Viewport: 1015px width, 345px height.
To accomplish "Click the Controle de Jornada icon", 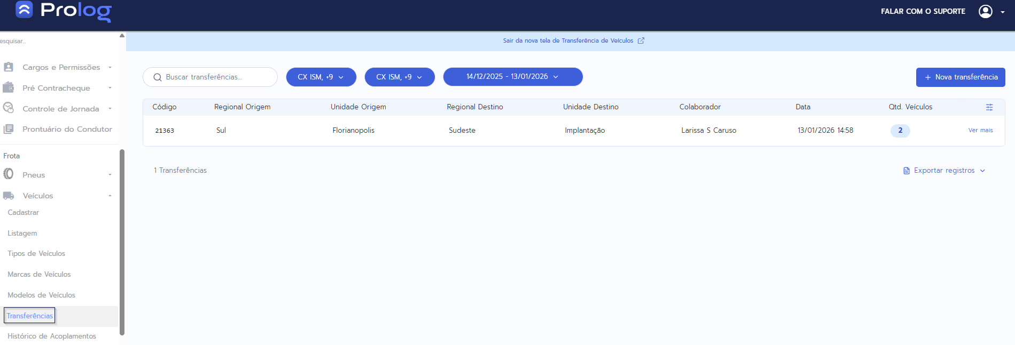I will point(9,108).
